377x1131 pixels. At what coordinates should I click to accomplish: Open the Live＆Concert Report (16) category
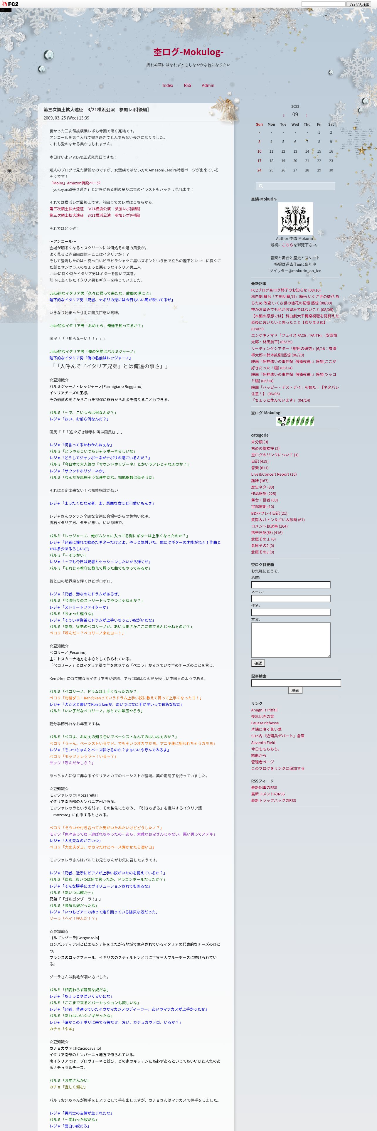(274, 474)
